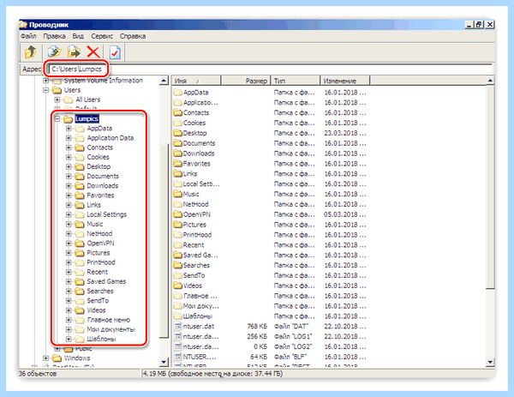
Task: Expand the AppData tree node
Action: pos(69,129)
